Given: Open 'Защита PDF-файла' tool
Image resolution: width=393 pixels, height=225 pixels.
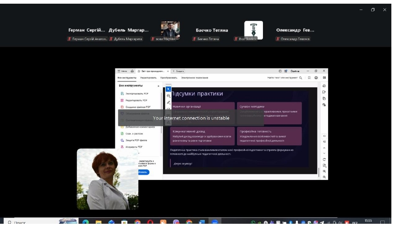Looking at the screenshot, I should (134, 140).
